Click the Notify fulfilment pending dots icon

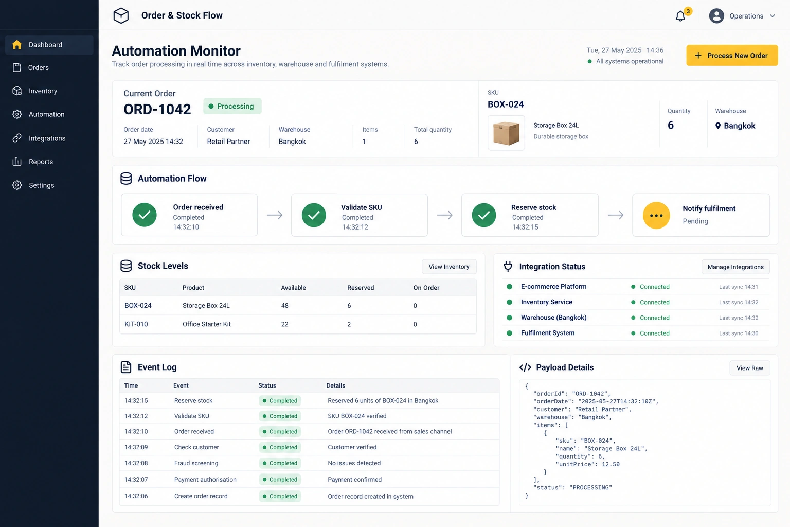coord(656,216)
